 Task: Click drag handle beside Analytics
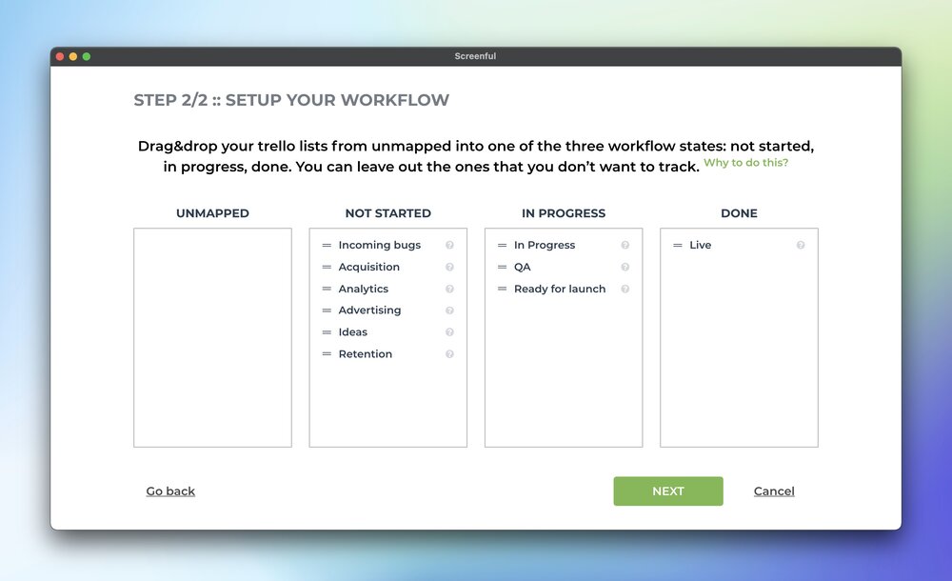coord(327,289)
